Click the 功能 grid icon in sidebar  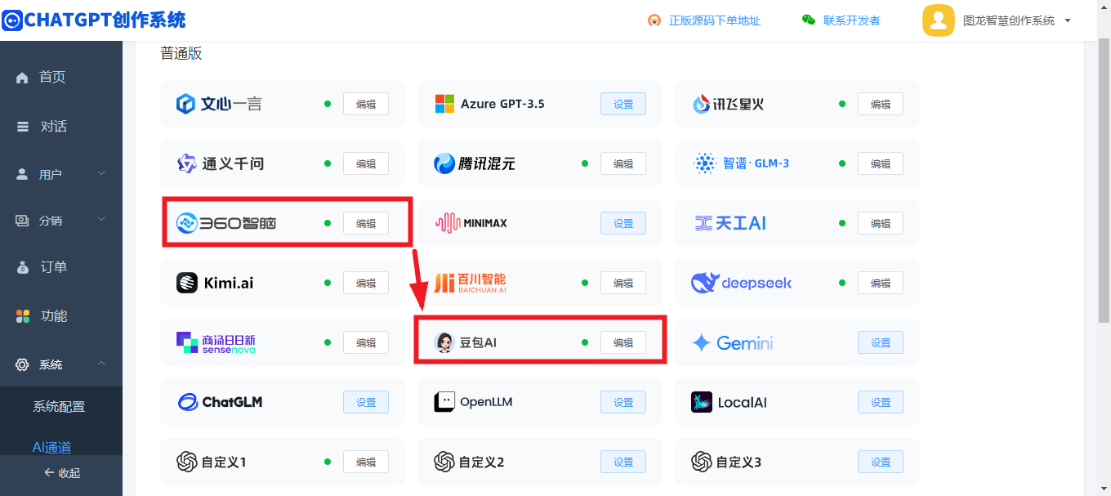click(x=23, y=316)
